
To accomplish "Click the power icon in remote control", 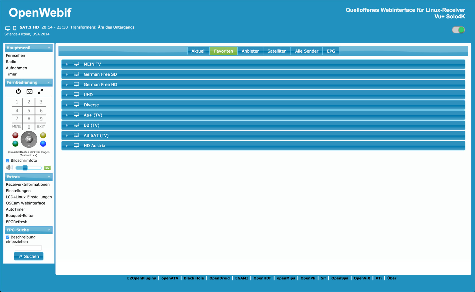I will (18, 91).
